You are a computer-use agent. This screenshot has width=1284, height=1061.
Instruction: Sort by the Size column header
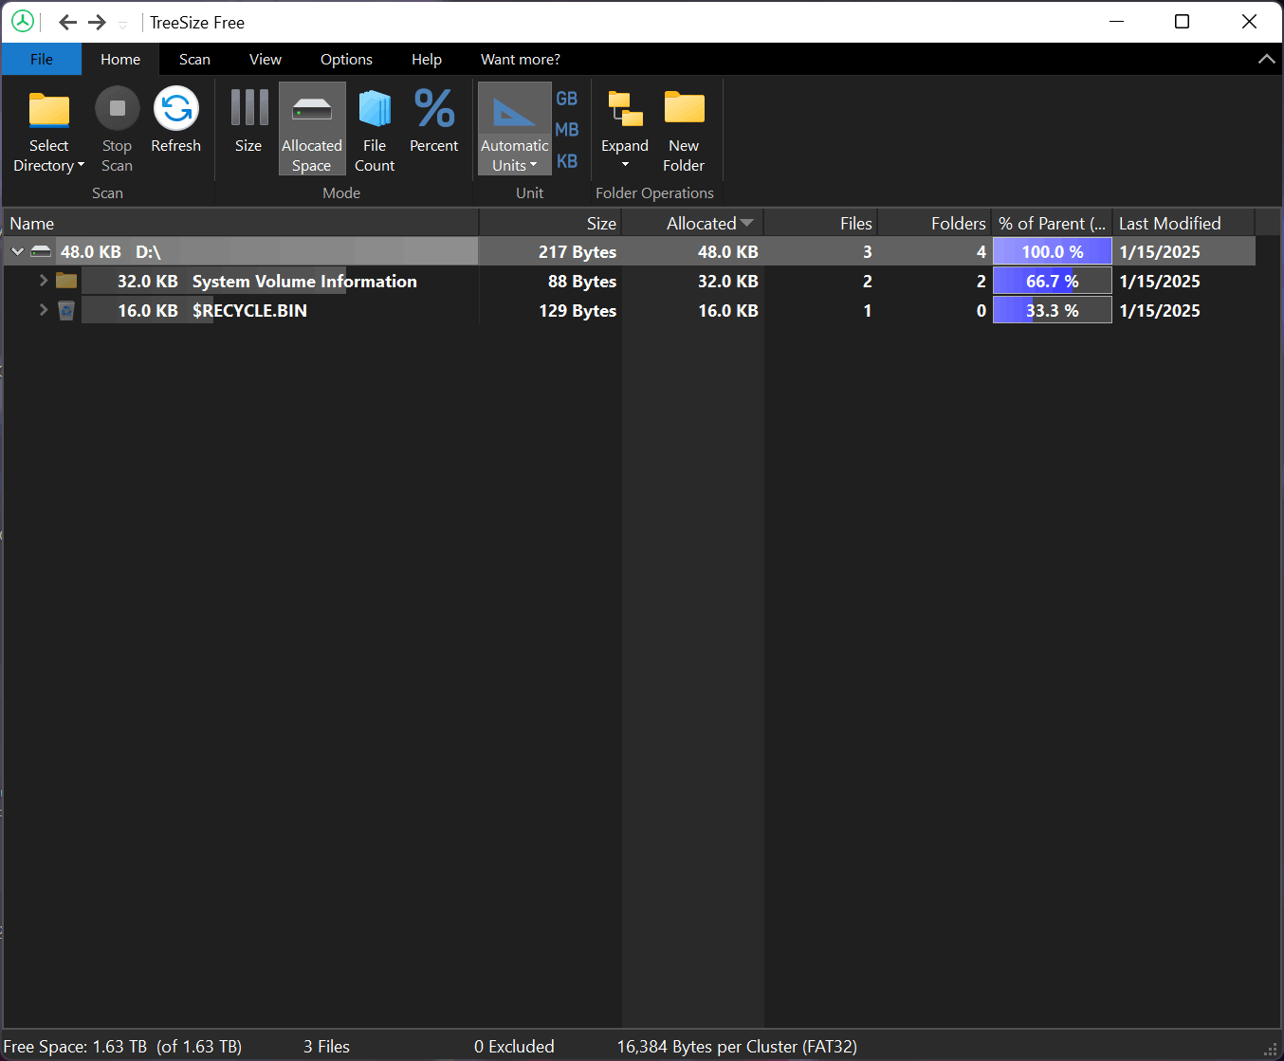click(551, 224)
